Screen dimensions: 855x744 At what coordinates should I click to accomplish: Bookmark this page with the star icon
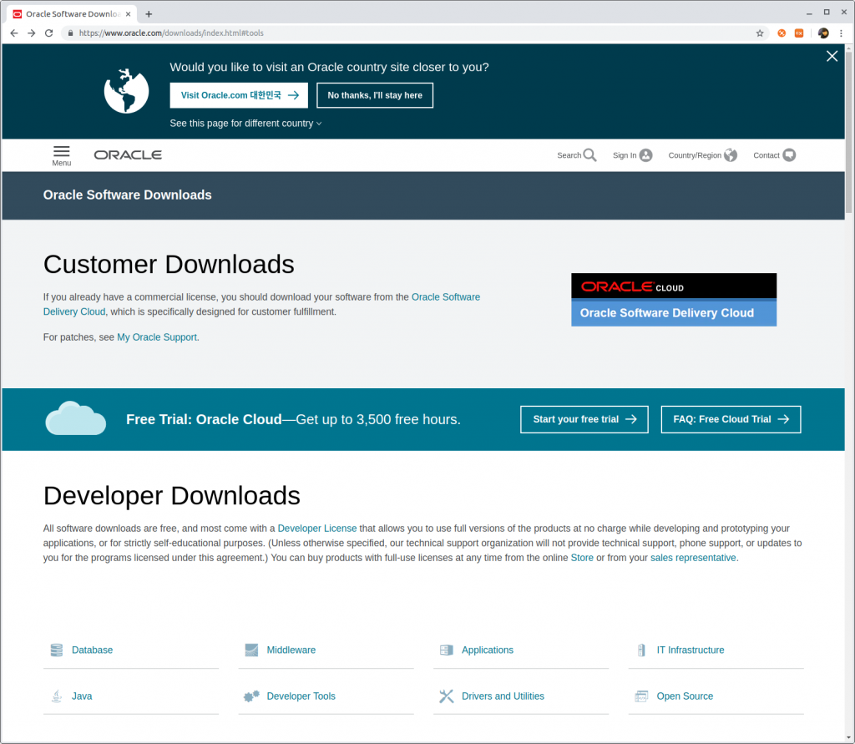tap(760, 33)
